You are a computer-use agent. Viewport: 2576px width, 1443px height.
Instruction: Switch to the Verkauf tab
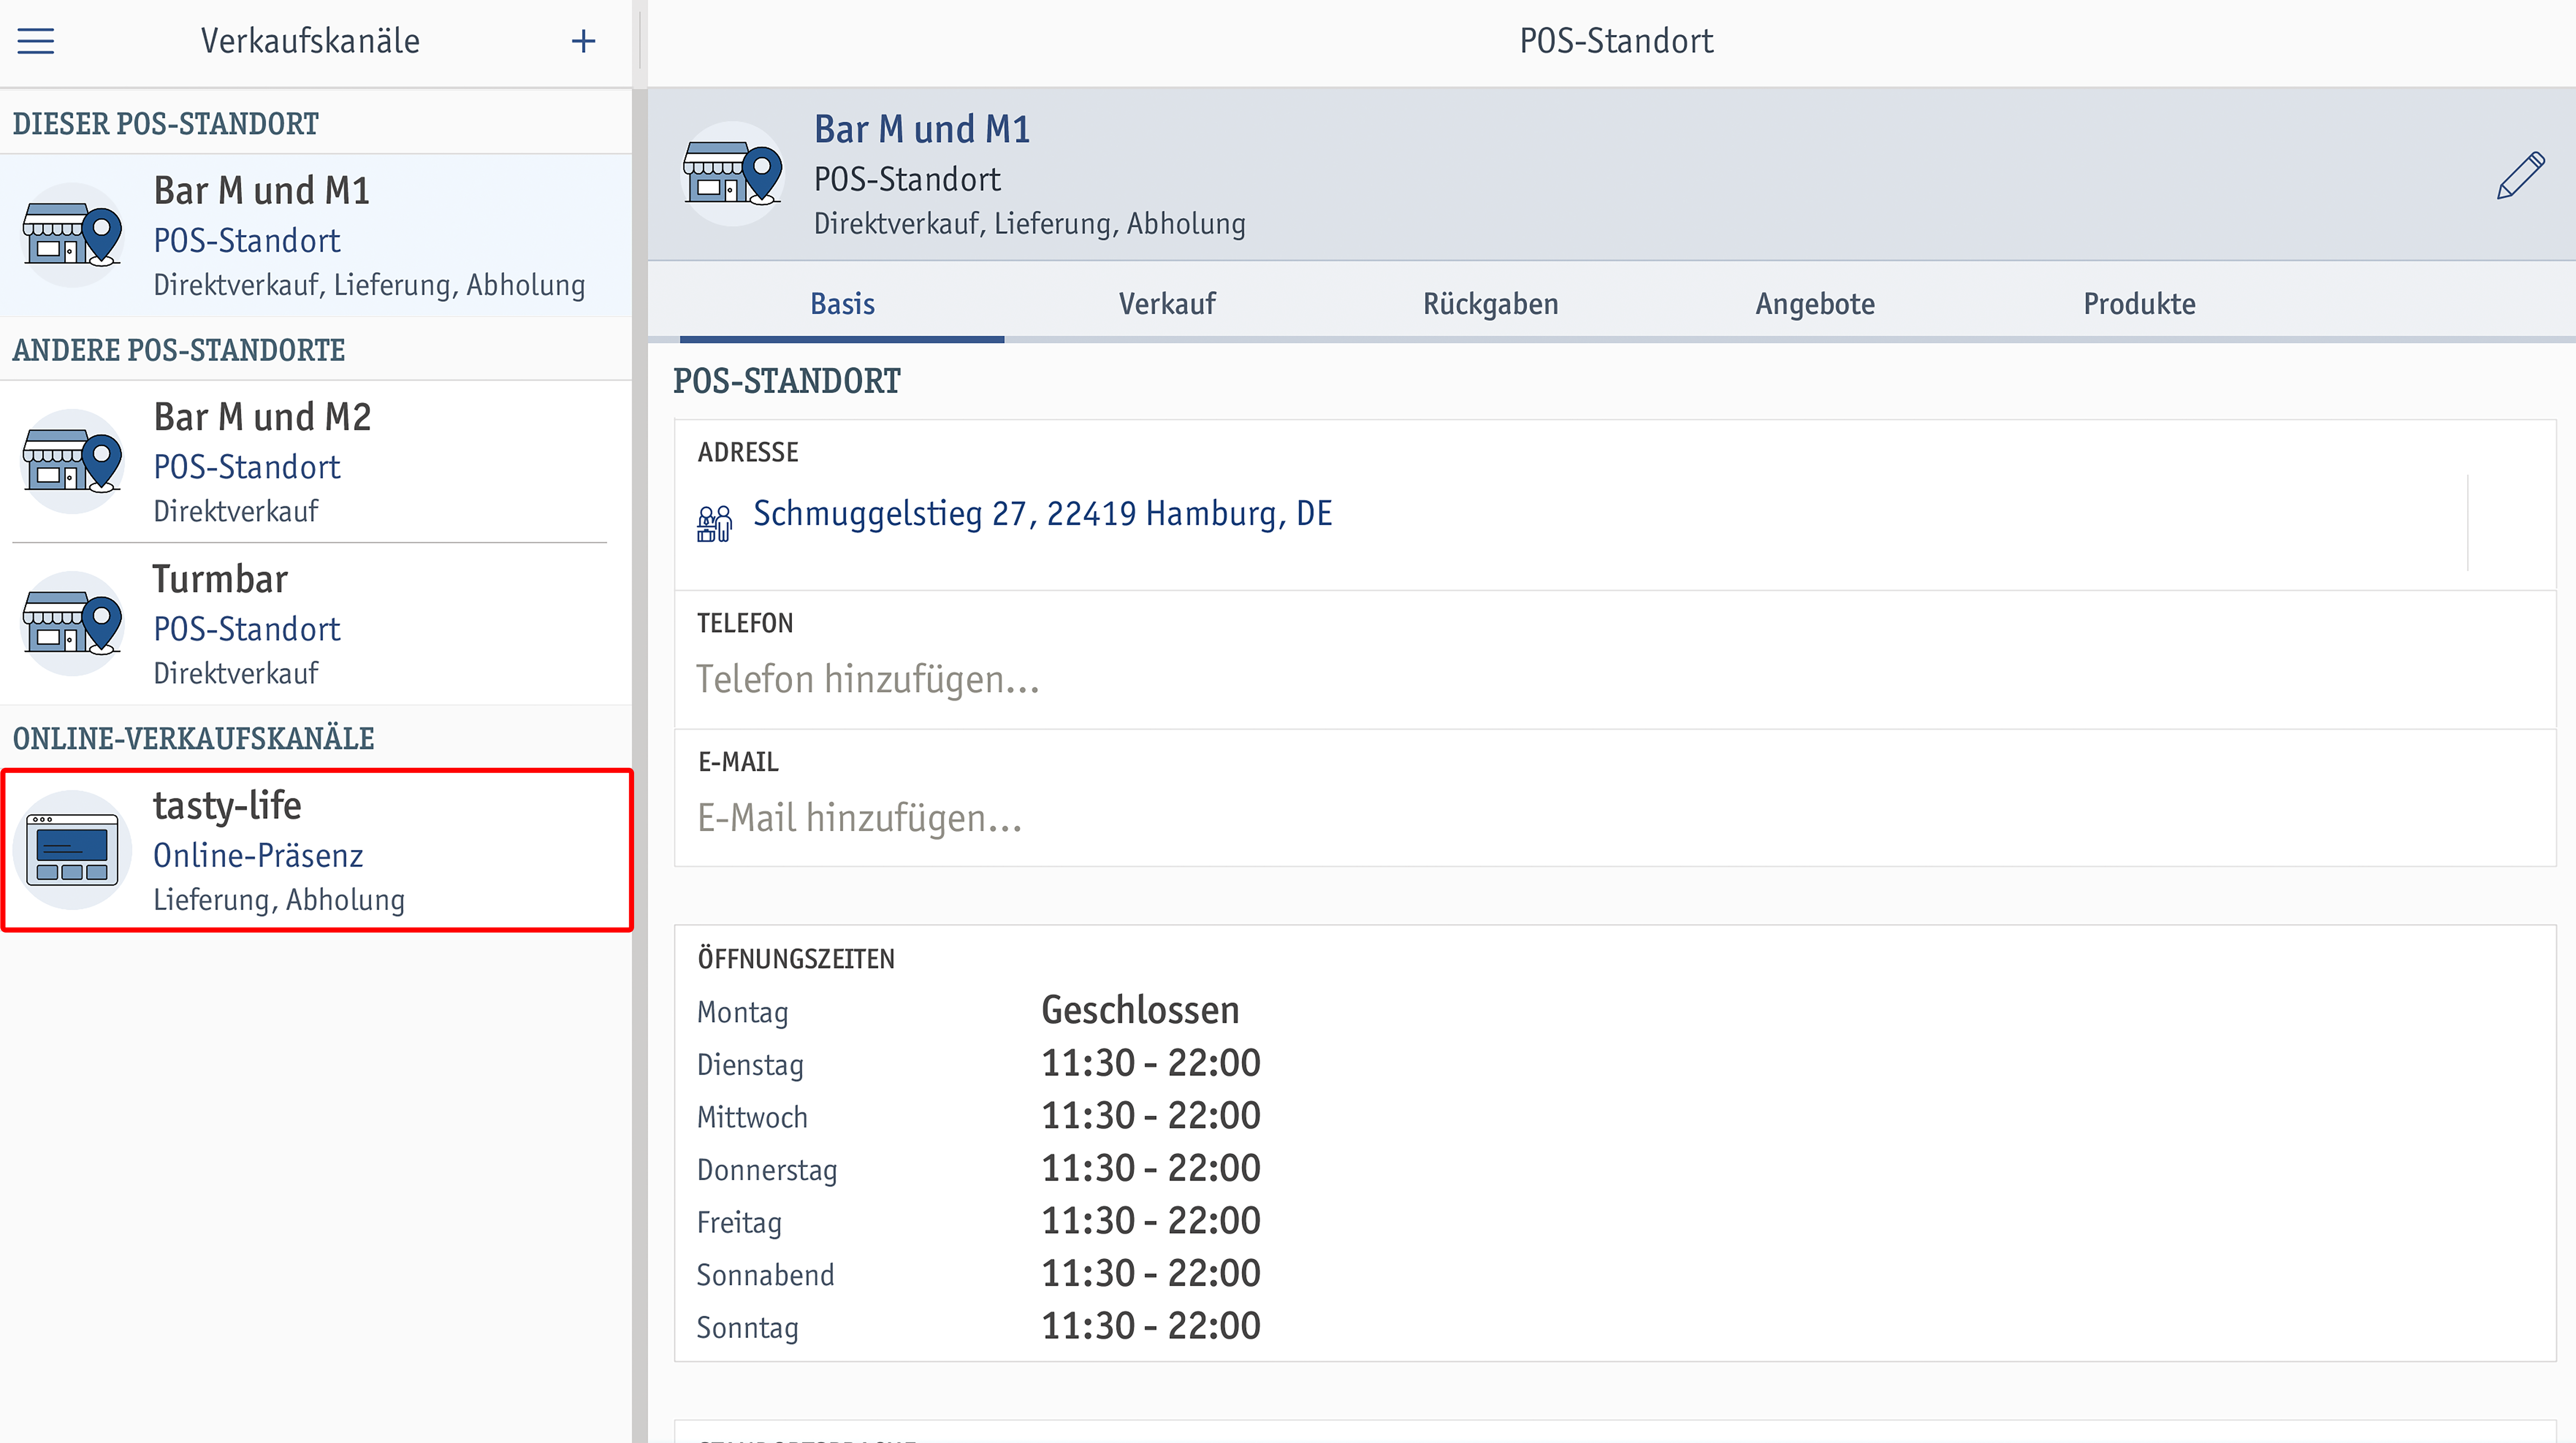[1167, 304]
